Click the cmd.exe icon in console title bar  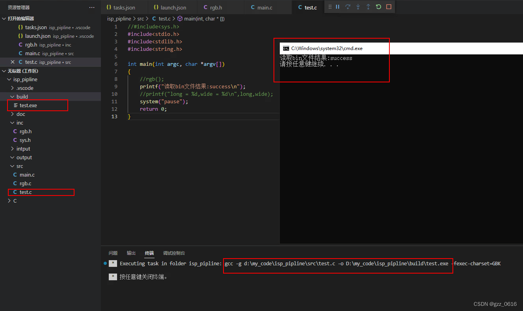[x=286, y=48]
